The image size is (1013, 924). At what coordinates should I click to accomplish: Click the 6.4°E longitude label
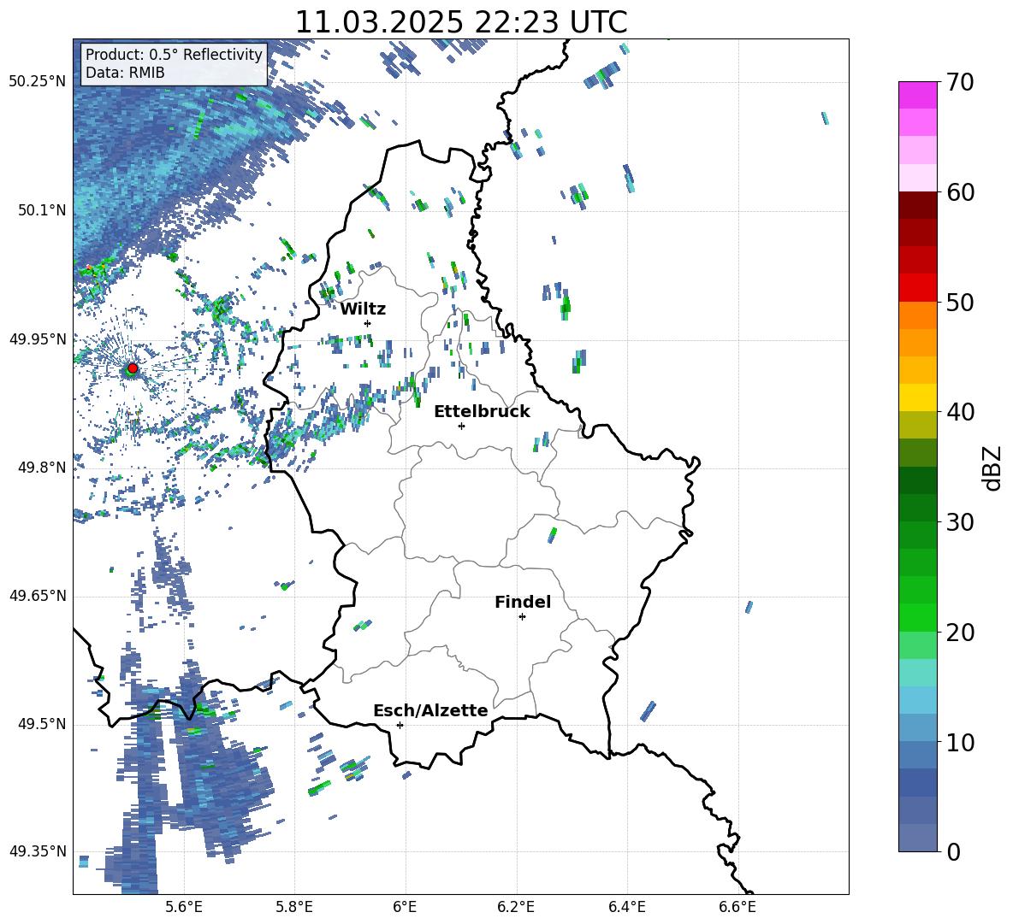click(x=626, y=907)
